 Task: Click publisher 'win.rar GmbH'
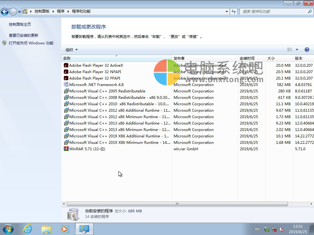186,149
